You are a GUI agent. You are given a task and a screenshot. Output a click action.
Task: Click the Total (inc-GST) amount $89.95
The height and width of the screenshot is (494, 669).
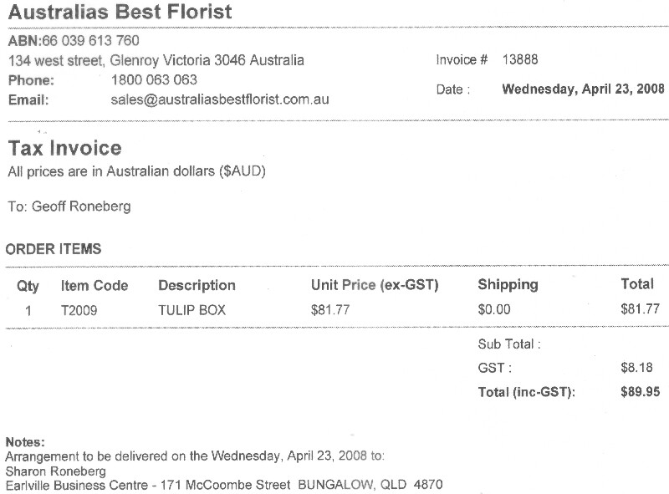click(640, 392)
